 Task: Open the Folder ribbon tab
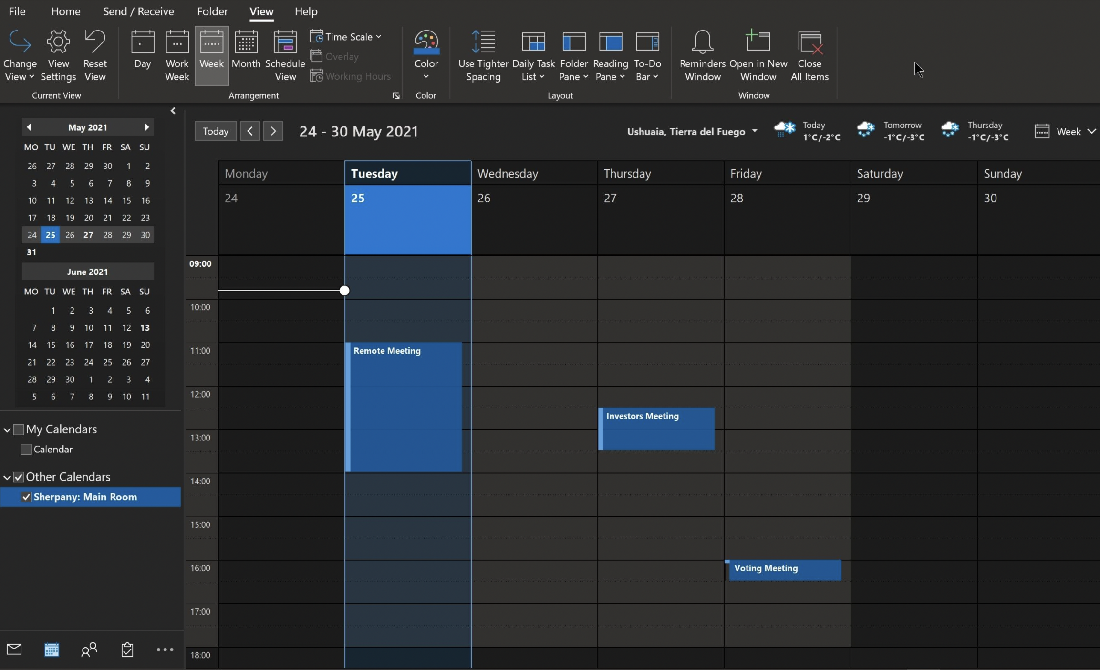pyautogui.click(x=212, y=11)
